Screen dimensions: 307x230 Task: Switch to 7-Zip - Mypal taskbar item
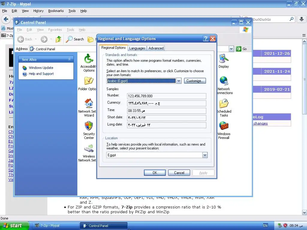coord(55,226)
